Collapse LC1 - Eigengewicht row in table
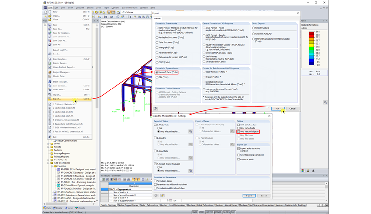 pyautogui.click(x=110, y=189)
